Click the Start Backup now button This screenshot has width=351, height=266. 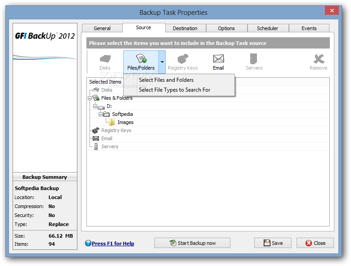(192, 243)
